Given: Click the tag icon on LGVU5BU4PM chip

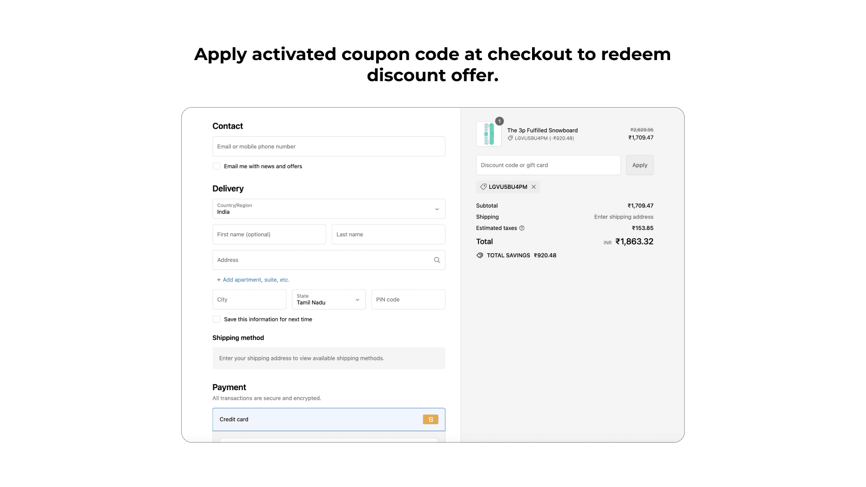Looking at the screenshot, I should 483,187.
